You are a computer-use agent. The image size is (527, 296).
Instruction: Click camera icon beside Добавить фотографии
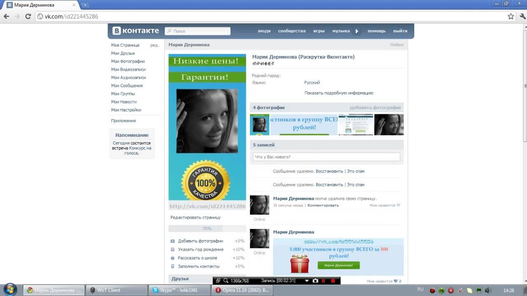click(x=173, y=241)
